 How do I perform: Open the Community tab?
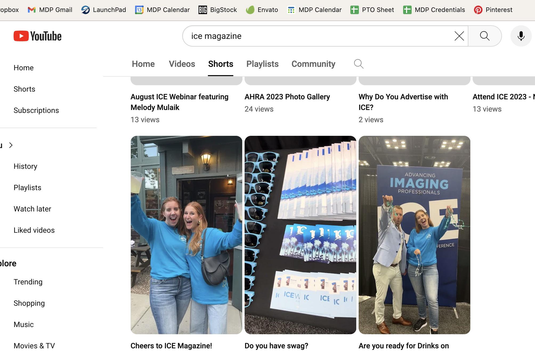pos(313,64)
